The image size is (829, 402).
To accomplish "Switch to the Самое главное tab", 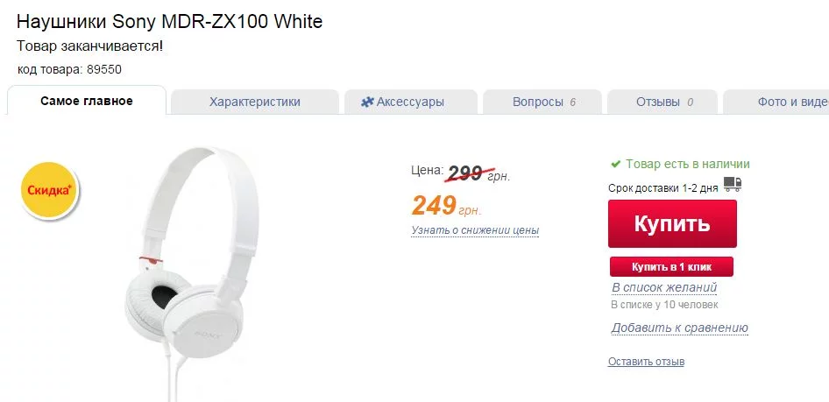I will click(x=86, y=101).
